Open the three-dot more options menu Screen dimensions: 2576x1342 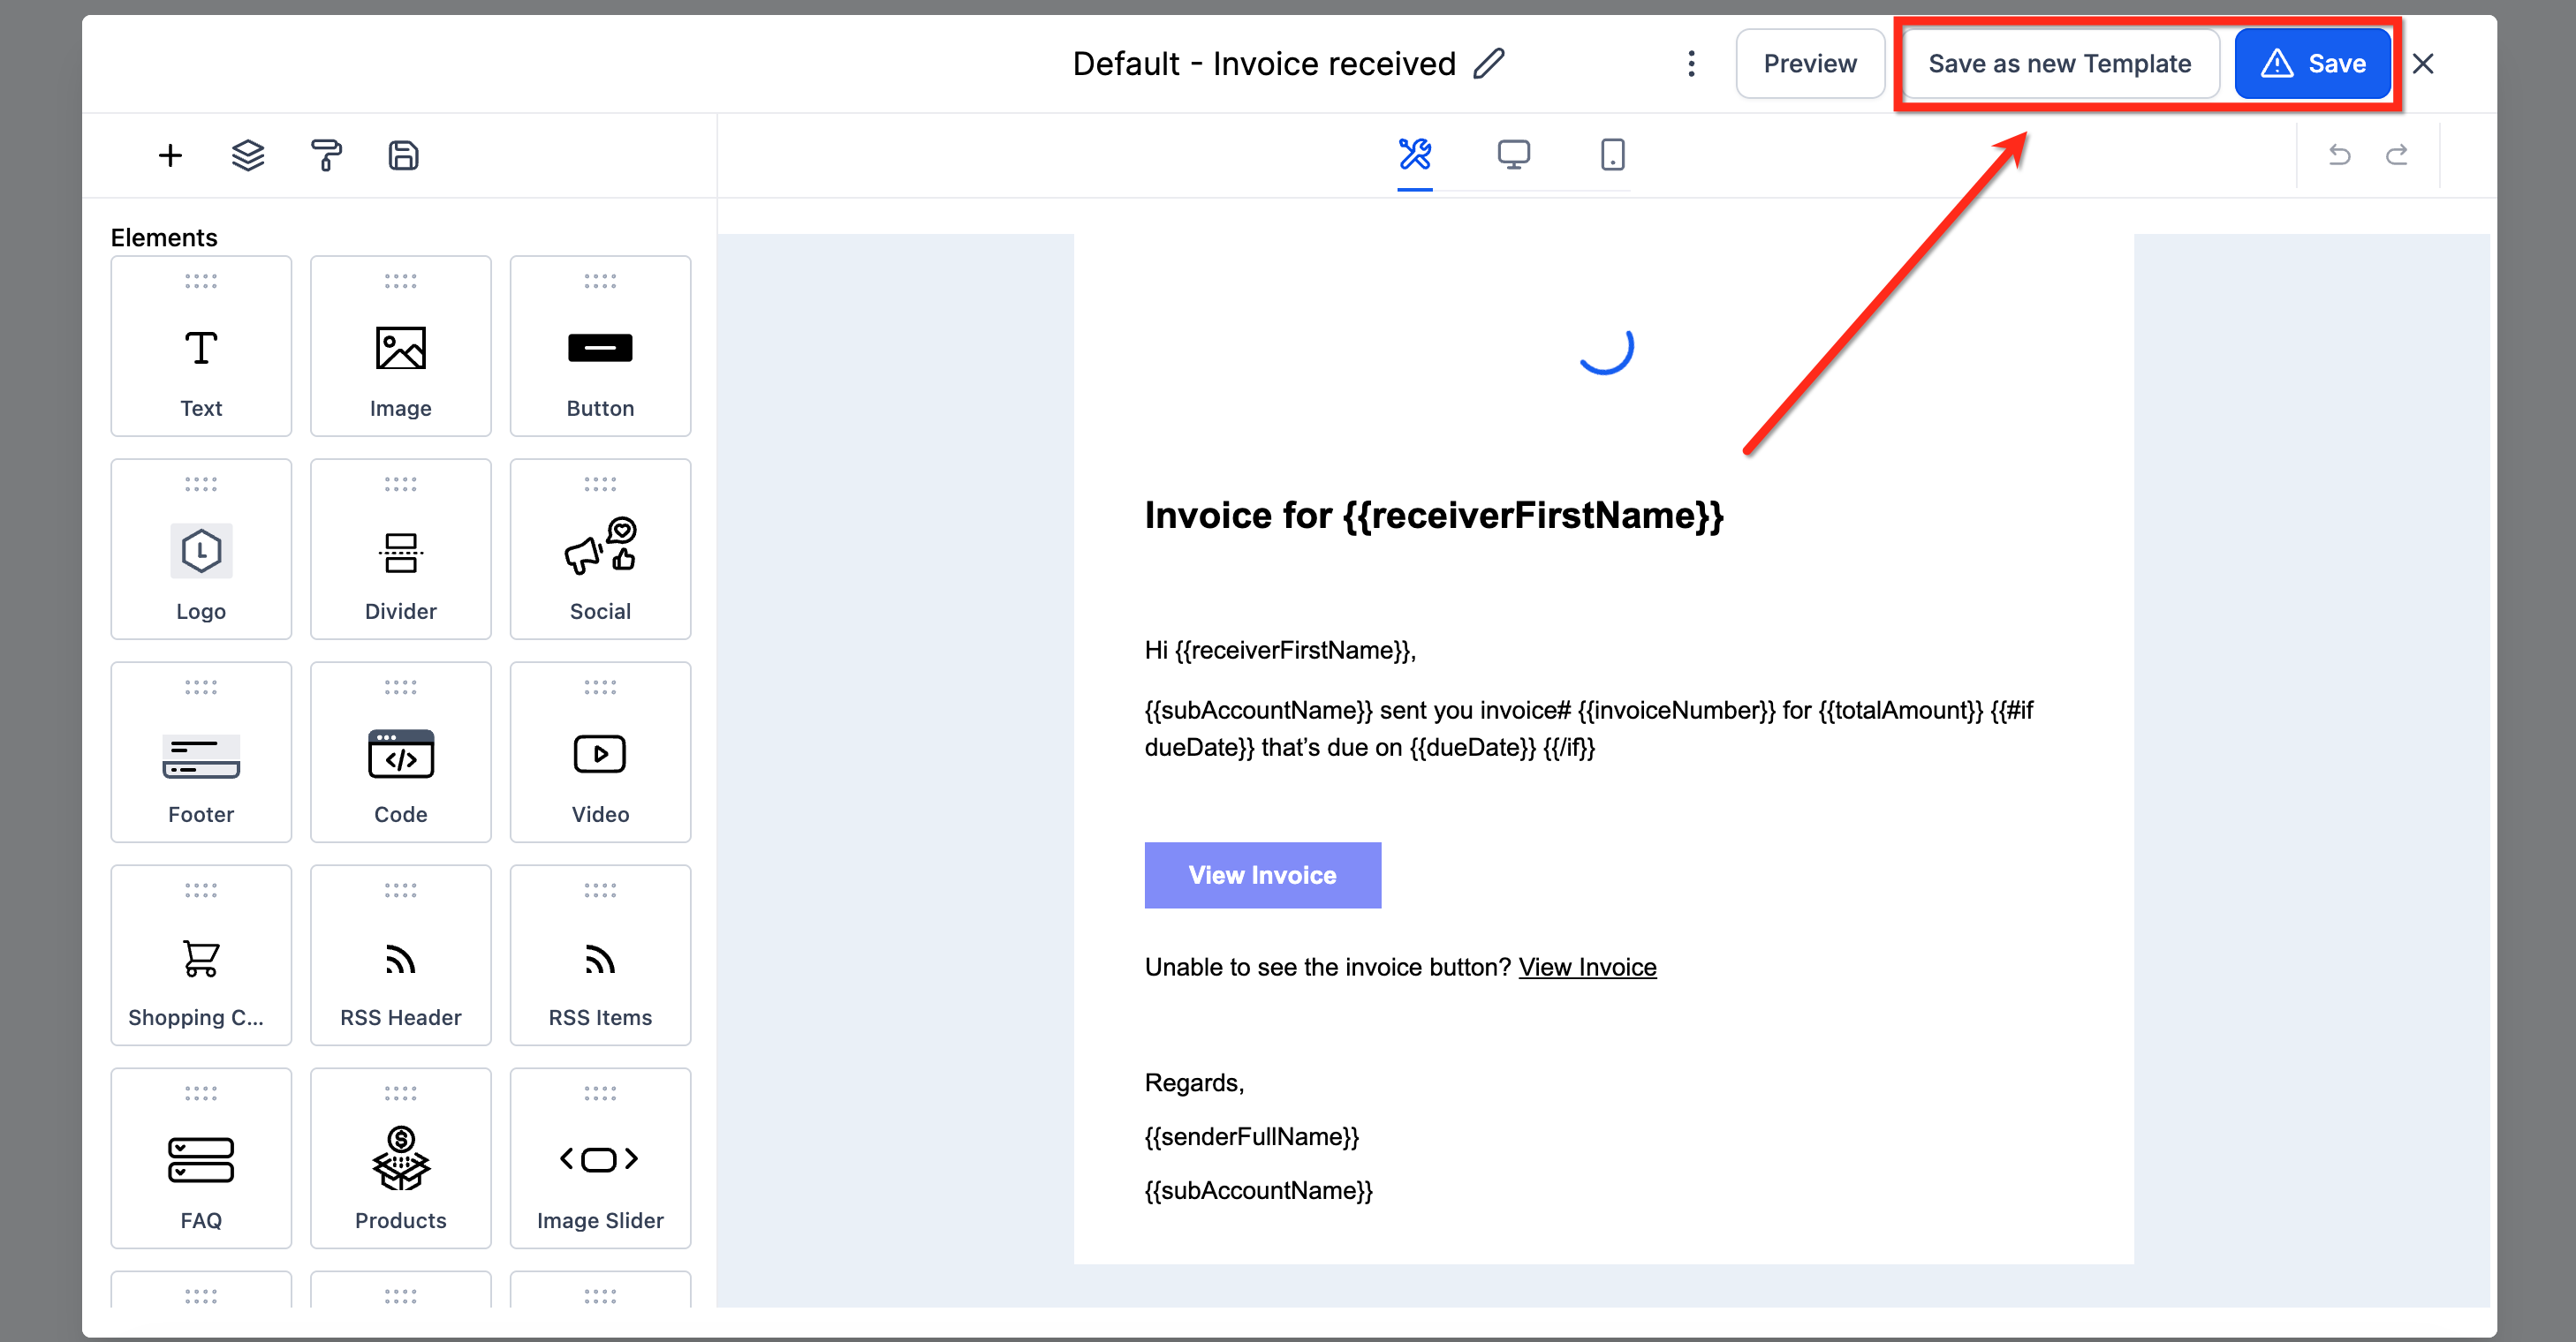tap(1691, 63)
